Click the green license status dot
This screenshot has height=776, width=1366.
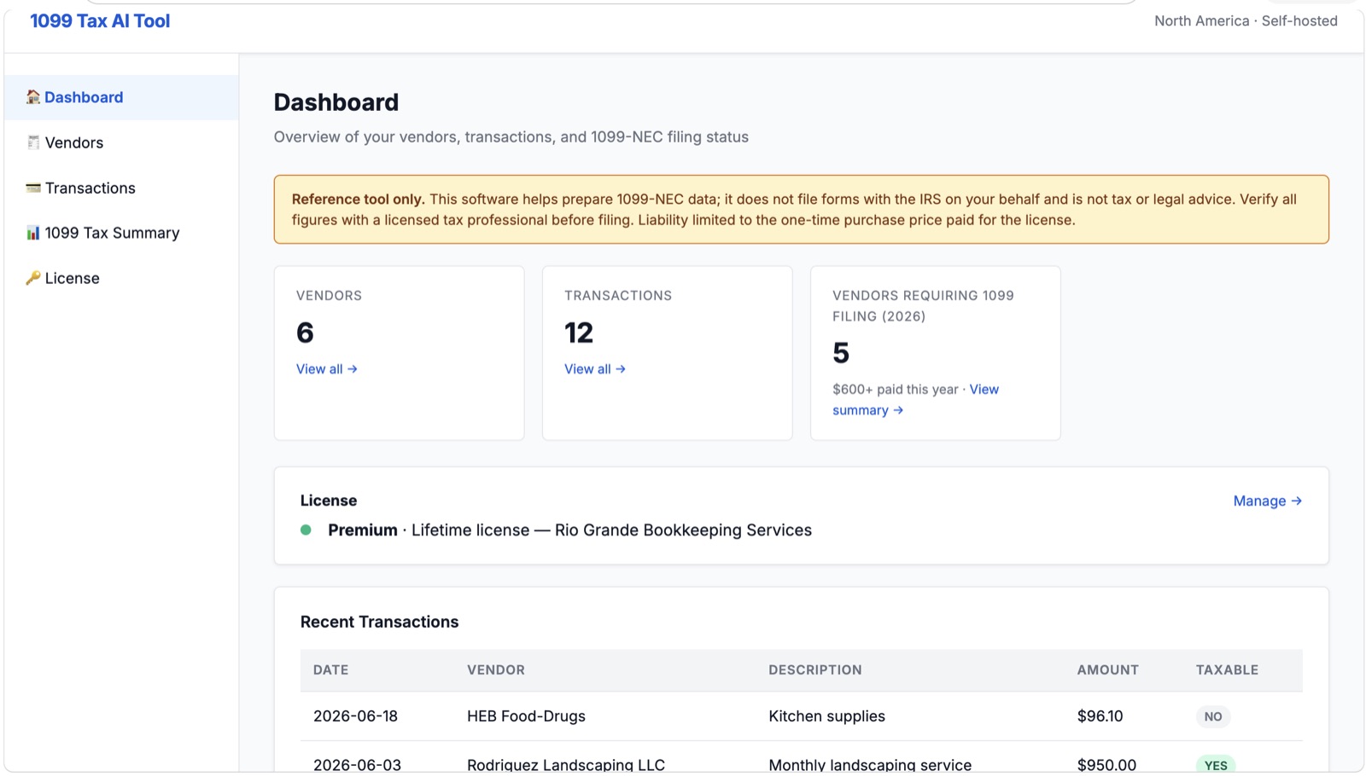coord(306,530)
